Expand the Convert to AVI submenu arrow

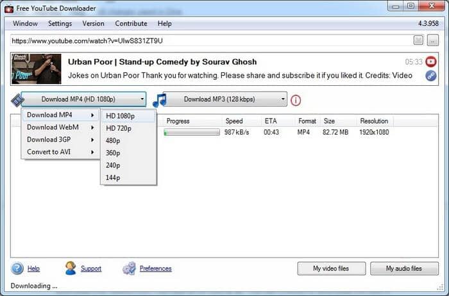tap(92, 152)
